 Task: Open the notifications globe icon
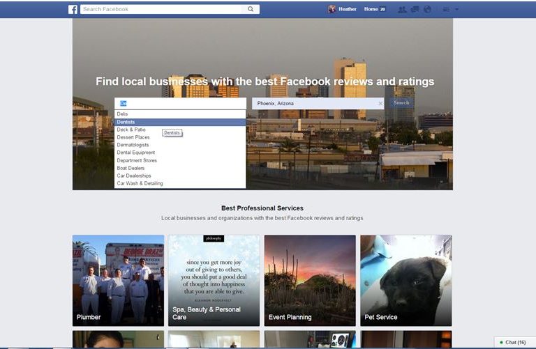click(427, 10)
